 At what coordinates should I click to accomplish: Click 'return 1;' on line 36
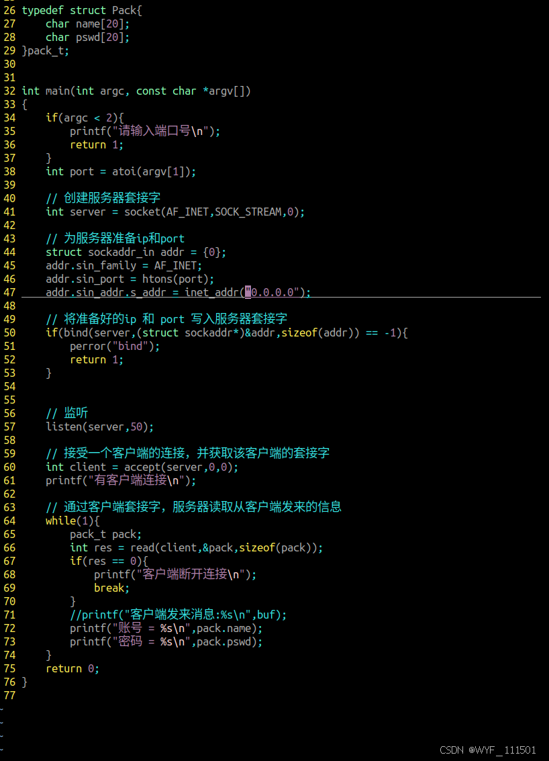tap(97, 144)
